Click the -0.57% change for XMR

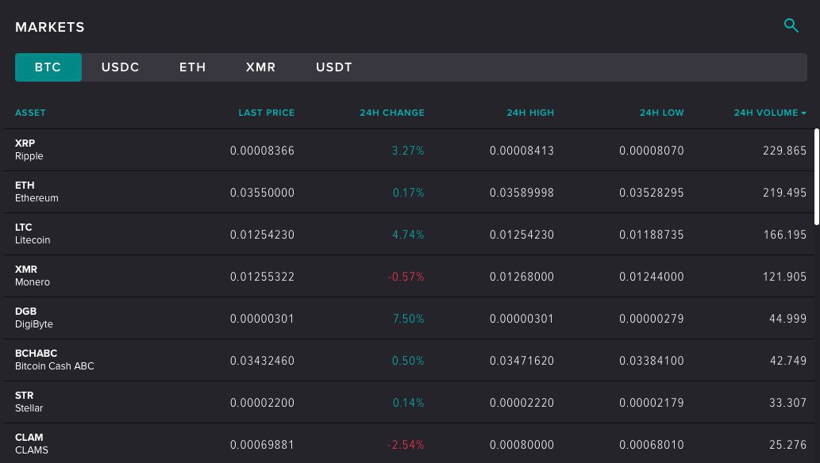(406, 277)
